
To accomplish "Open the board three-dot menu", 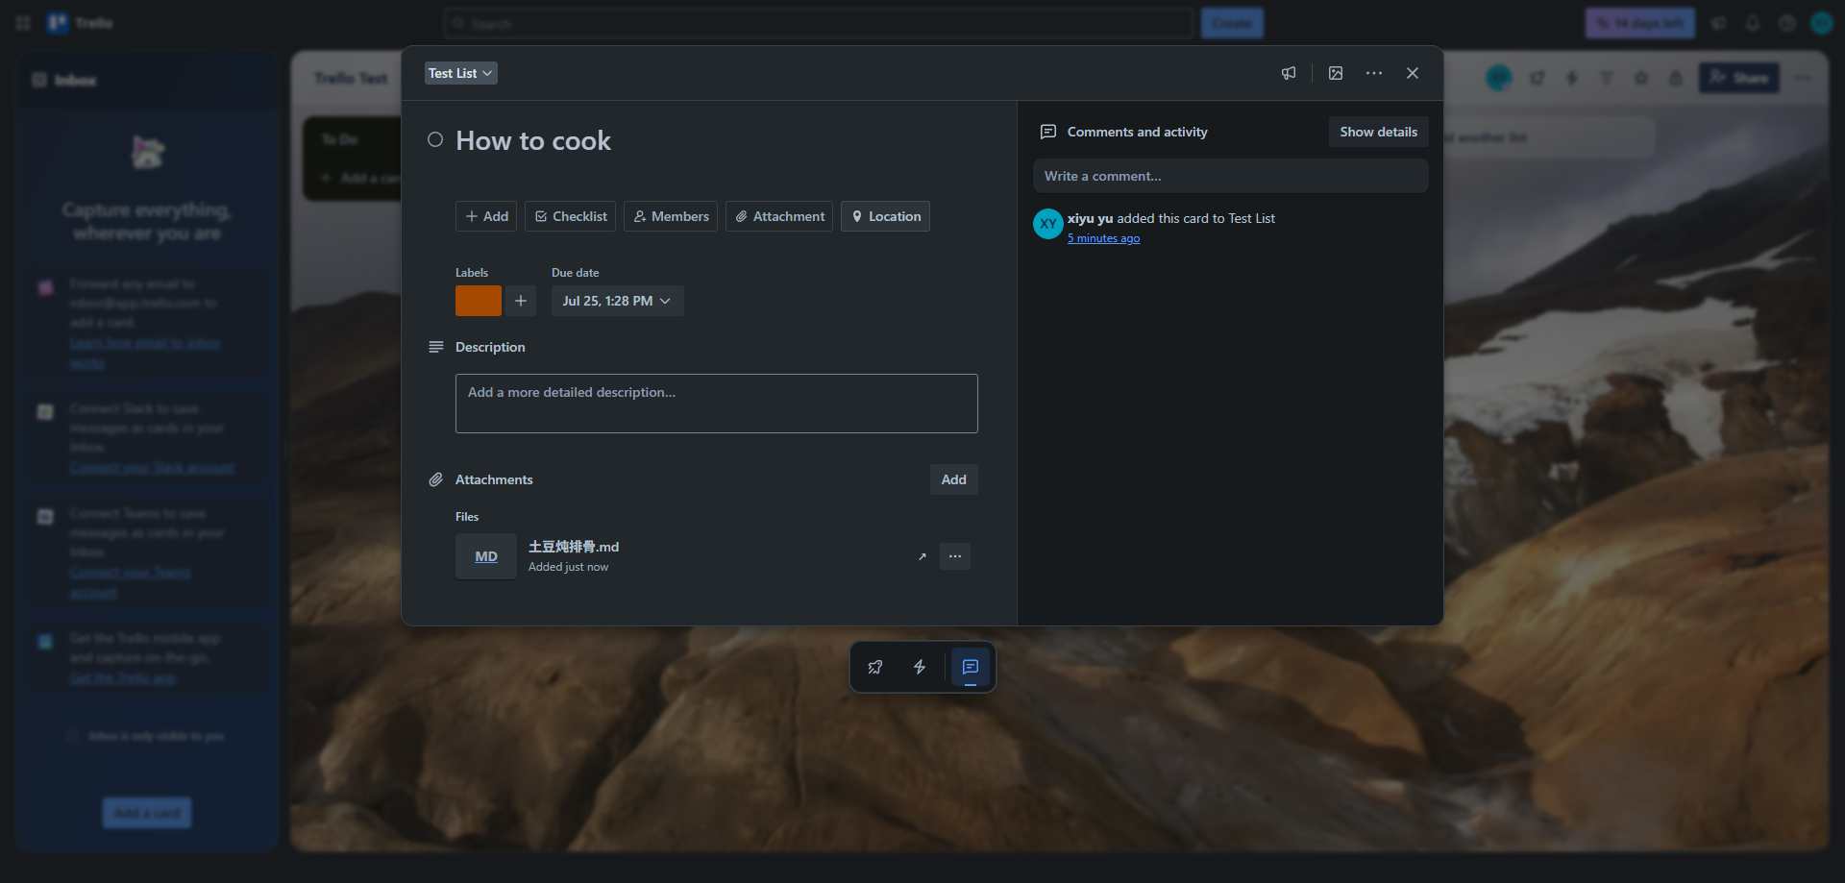I will coord(1803,78).
